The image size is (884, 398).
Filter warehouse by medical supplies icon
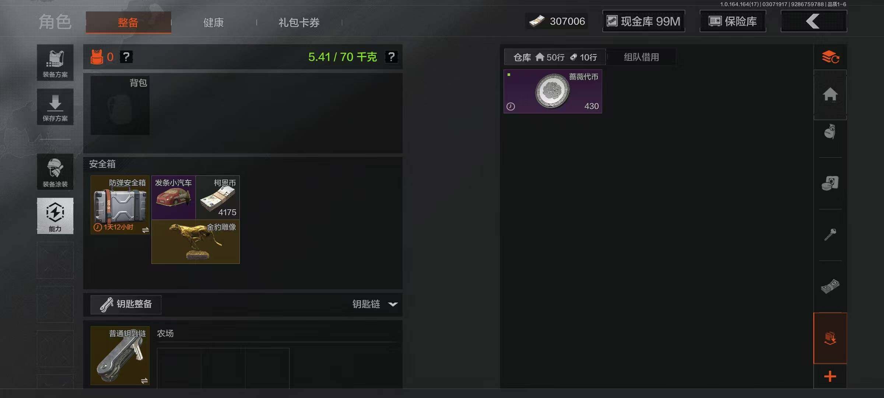coord(830,183)
